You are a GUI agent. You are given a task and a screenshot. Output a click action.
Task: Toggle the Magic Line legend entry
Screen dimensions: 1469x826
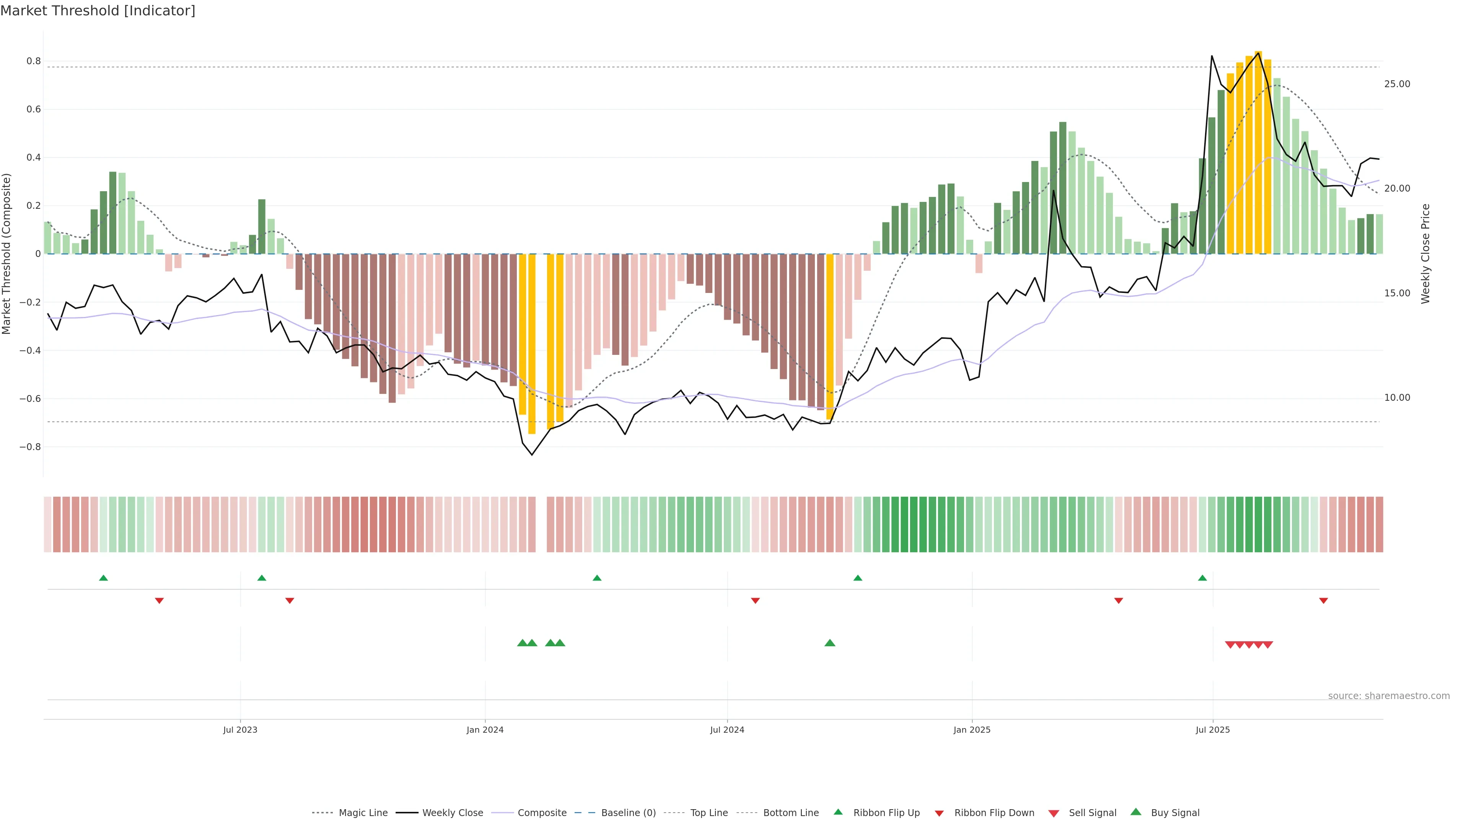click(x=363, y=813)
